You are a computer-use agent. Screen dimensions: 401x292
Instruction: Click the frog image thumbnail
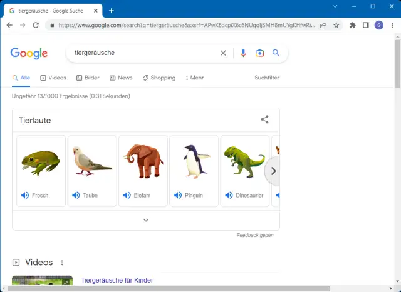pyautogui.click(x=41, y=163)
